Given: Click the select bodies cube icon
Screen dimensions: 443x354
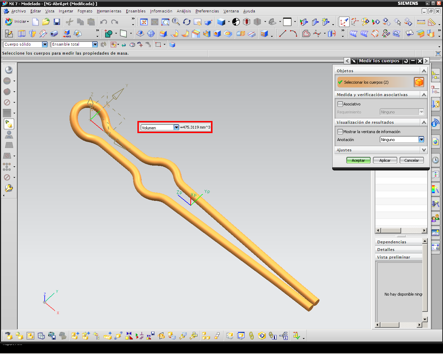Looking at the screenshot, I should click(419, 82).
